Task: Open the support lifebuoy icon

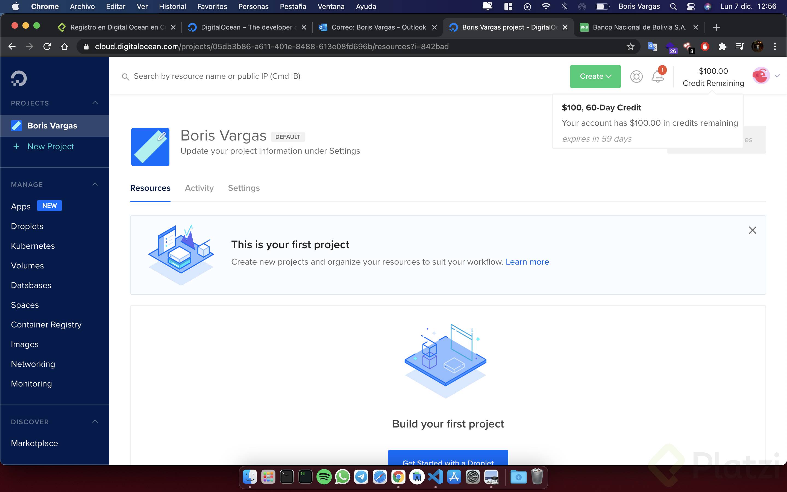Action: [x=636, y=77]
